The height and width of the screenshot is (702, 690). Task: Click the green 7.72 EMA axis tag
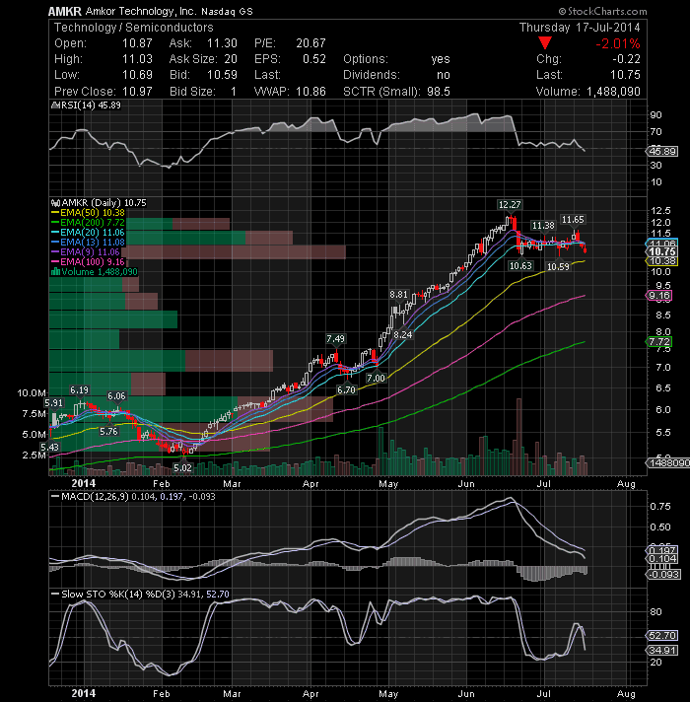[x=659, y=342]
